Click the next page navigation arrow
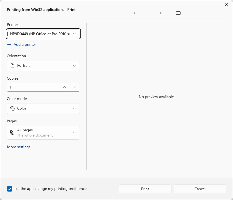233x200 pixels. pyautogui.click(x=161, y=13)
